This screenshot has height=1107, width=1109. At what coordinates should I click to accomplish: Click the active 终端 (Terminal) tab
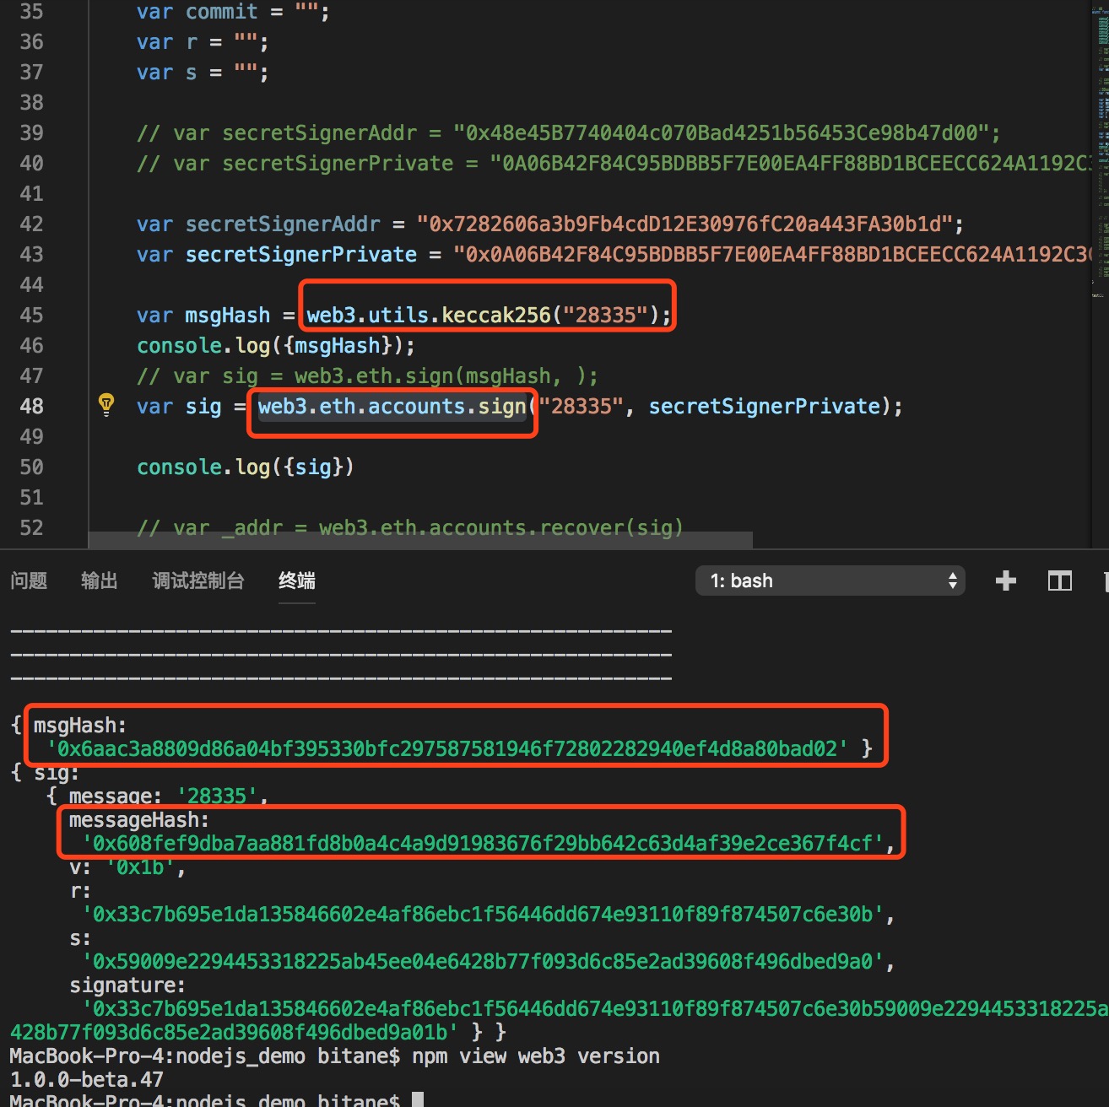tap(296, 580)
